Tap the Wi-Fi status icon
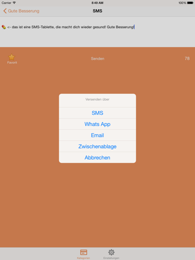 (14, 3)
